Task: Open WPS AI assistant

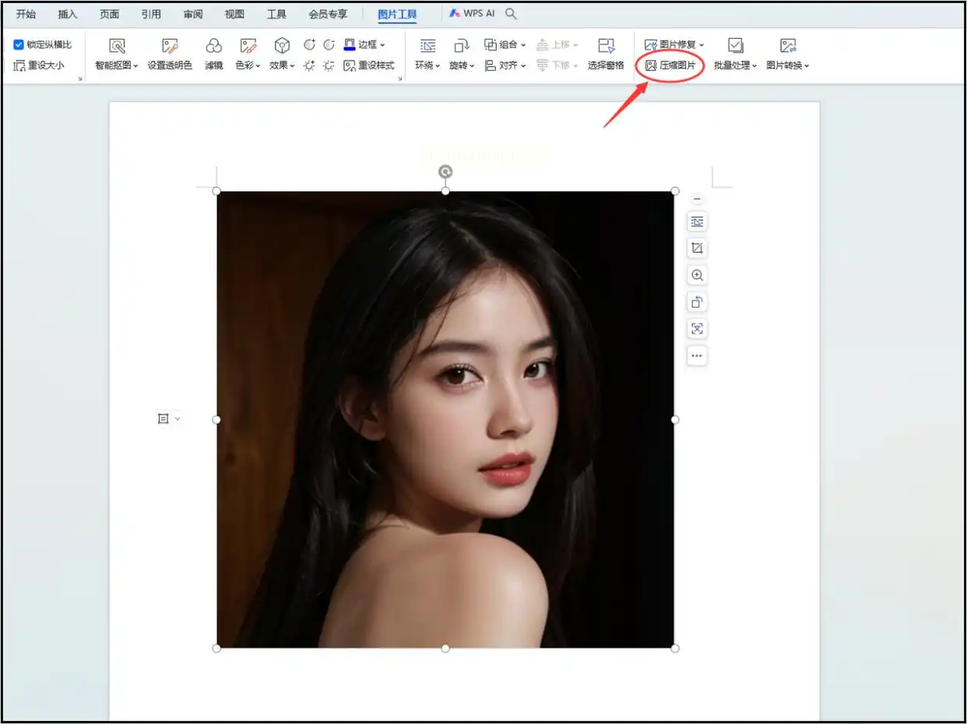Action: click(472, 14)
